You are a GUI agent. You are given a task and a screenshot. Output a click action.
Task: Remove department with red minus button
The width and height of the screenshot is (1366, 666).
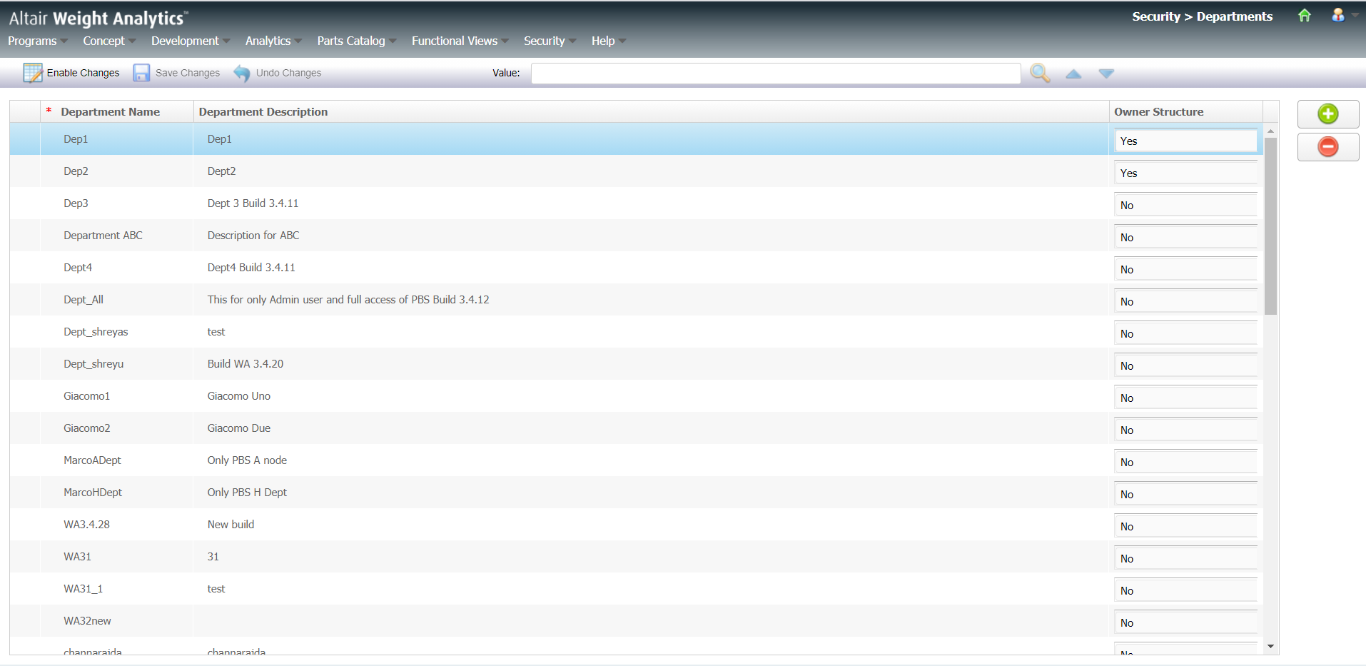(1328, 147)
